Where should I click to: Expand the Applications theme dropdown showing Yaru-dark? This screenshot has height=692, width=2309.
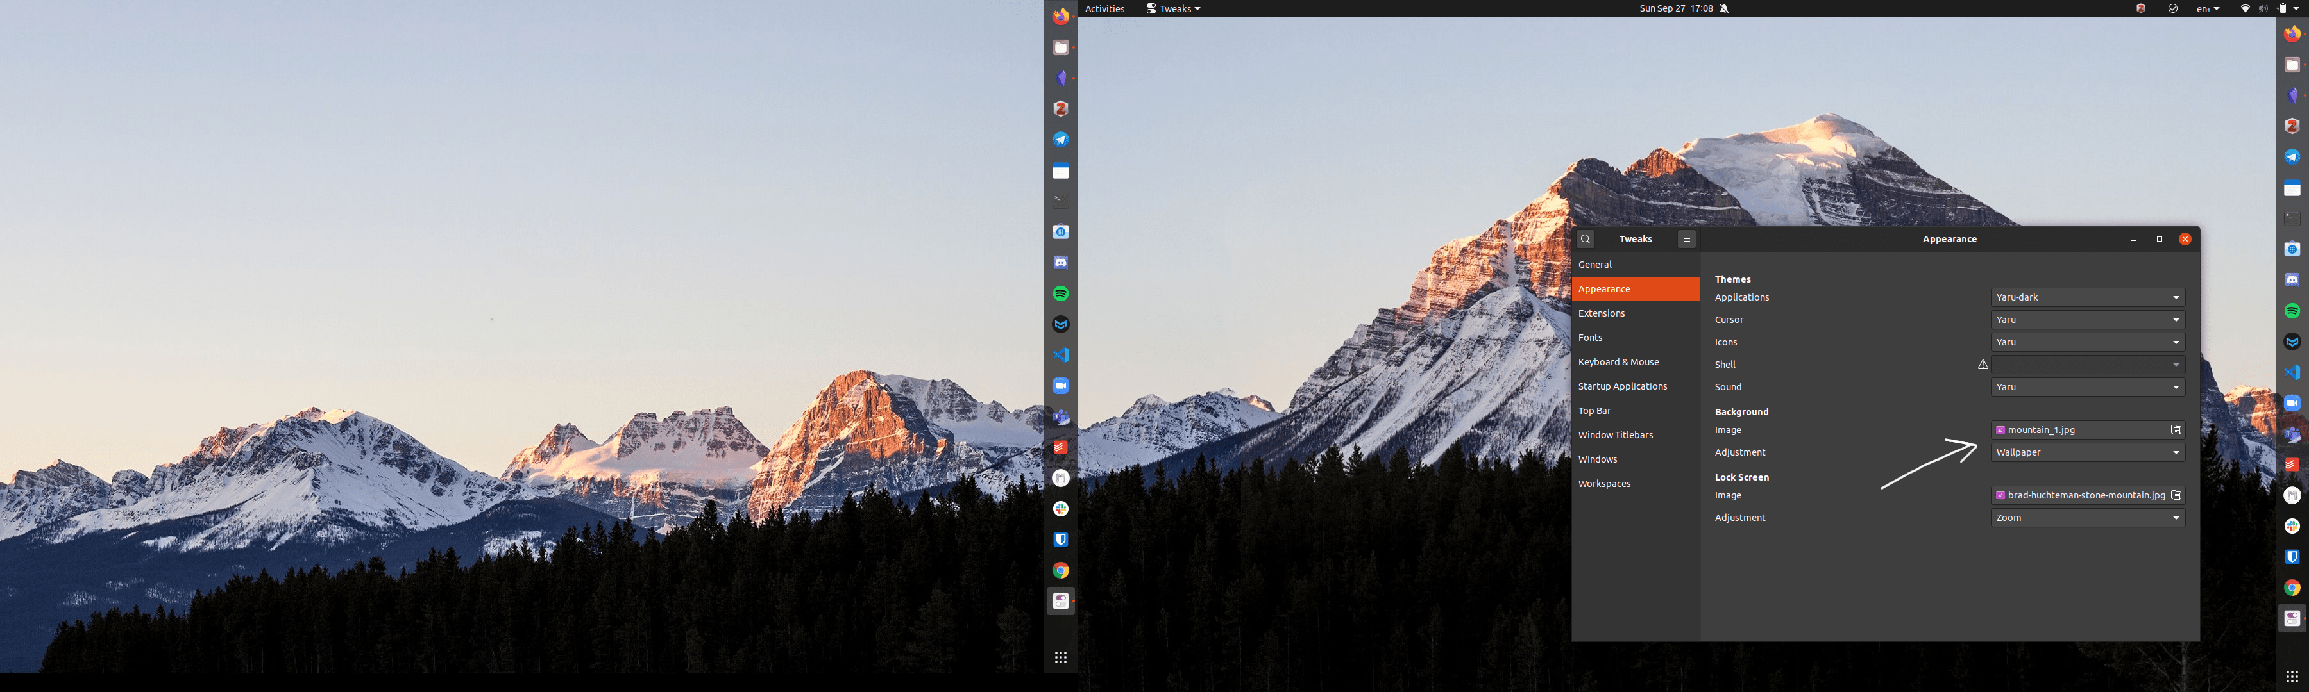click(x=2086, y=297)
